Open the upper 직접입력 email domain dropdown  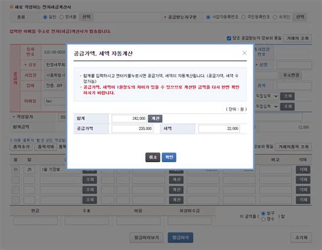(266, 96)
